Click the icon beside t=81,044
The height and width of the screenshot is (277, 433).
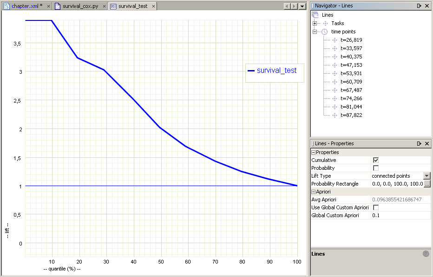(335, 107)
